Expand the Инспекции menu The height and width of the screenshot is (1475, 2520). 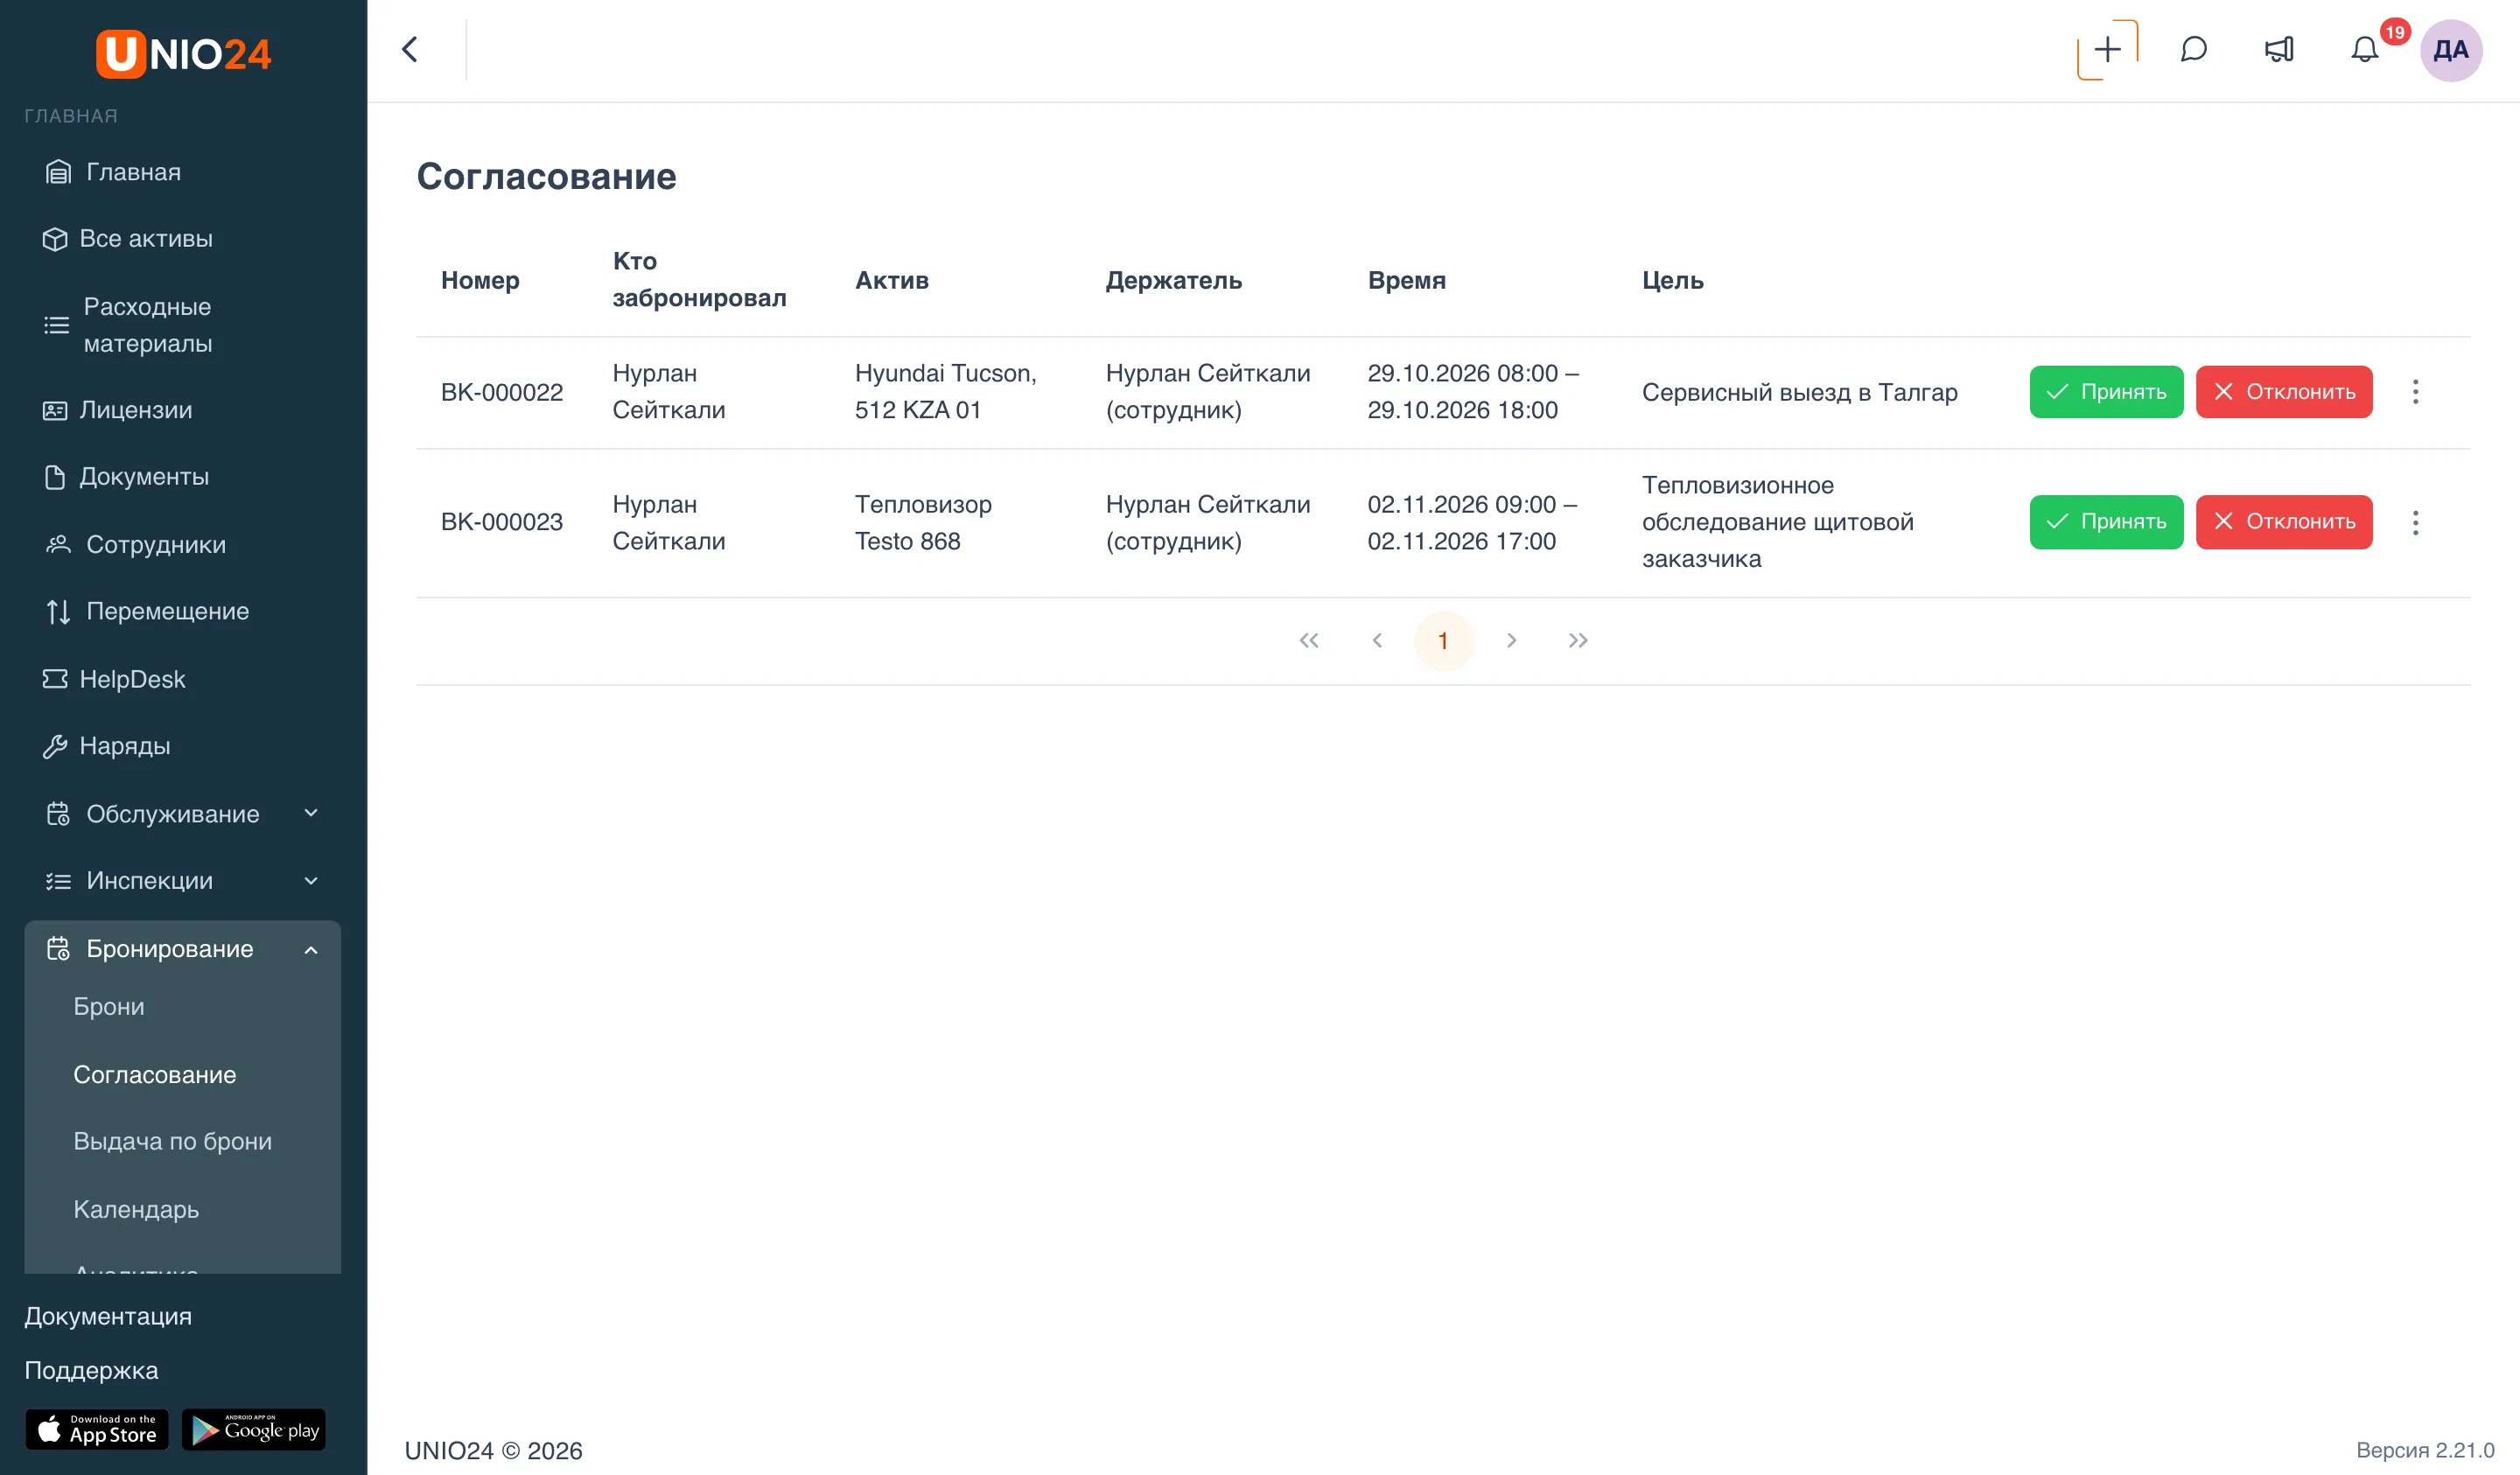pyautogui.click(x=183, y=880)
